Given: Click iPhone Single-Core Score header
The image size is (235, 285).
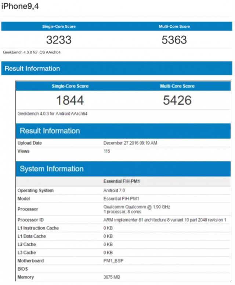Looking at the screenshot, I should coord(59,26).
